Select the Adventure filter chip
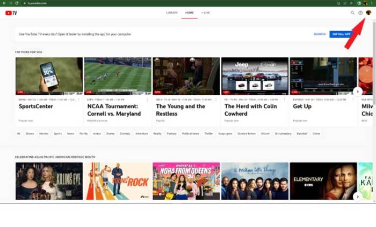 [x=142, y=133]
